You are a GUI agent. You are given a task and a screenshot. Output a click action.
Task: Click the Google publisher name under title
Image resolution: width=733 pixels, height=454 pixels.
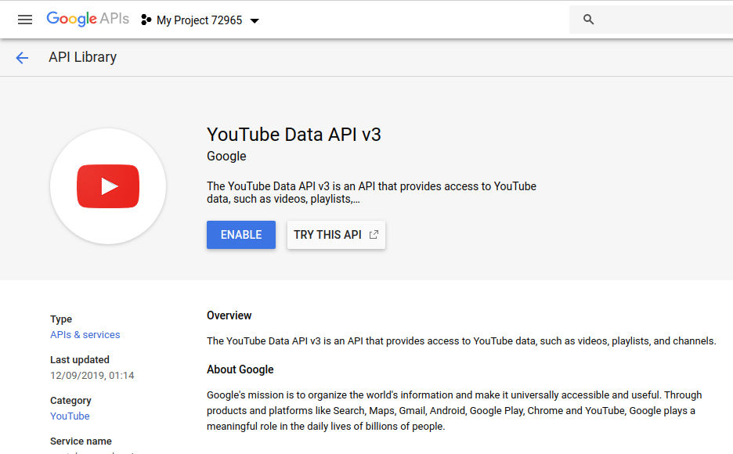[x=226, y=156]
